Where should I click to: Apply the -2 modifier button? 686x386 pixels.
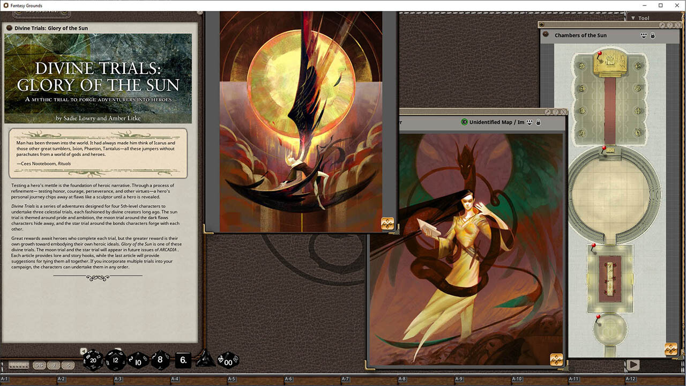(53, 365)
